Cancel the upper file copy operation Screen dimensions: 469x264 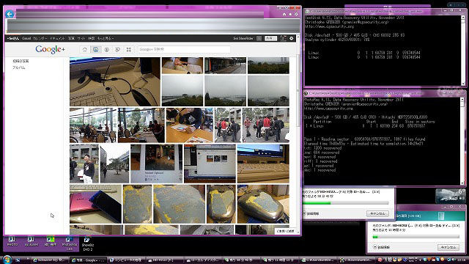tap(377, 213)
